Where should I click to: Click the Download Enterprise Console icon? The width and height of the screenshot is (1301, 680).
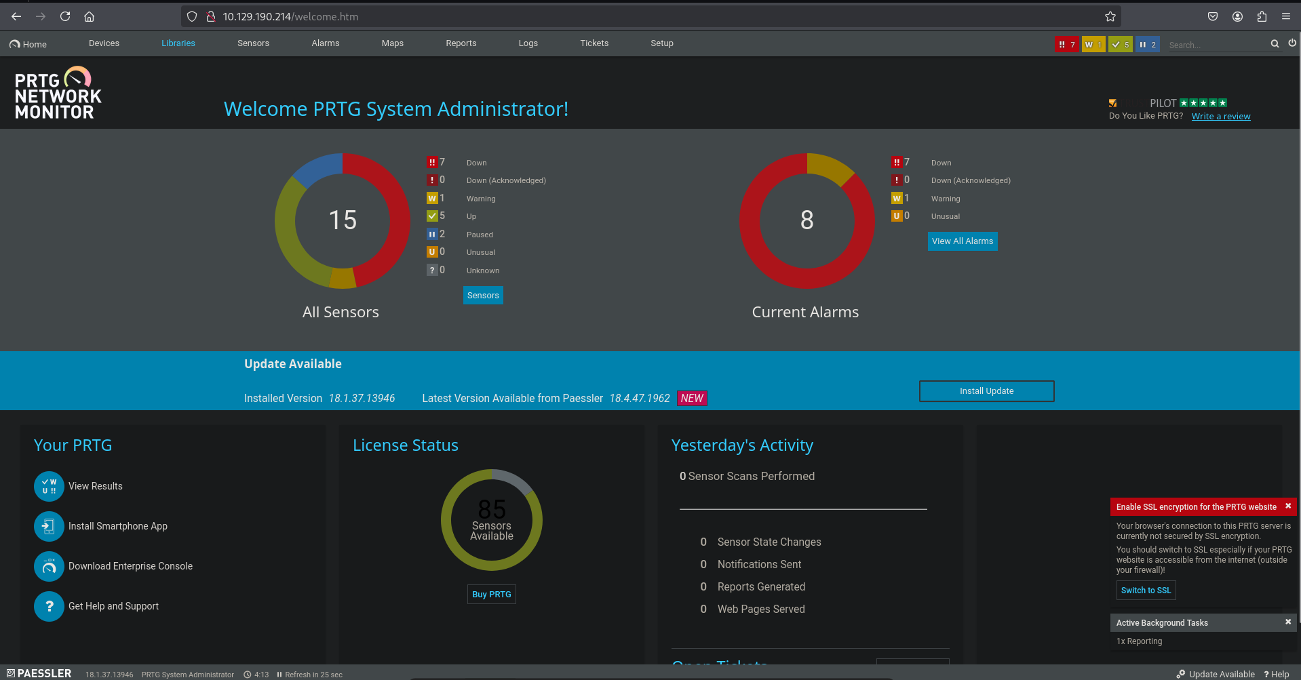pos(49,566)
